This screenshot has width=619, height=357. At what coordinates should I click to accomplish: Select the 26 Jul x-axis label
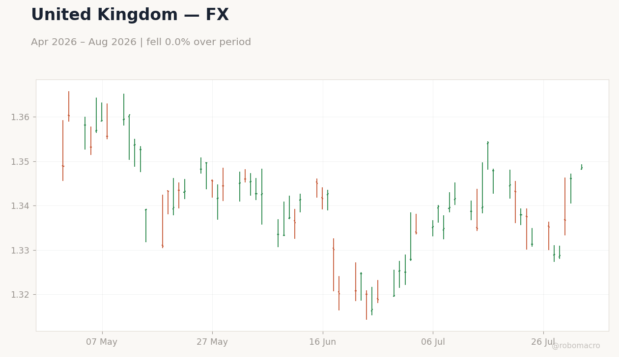pyautogui.click(x=543, y=342)
